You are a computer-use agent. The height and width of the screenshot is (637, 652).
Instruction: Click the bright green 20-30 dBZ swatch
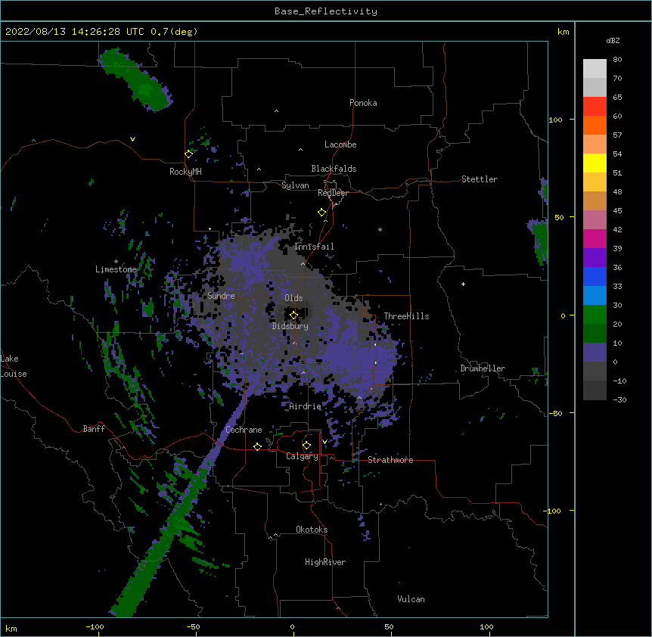[x=595, y=315]
